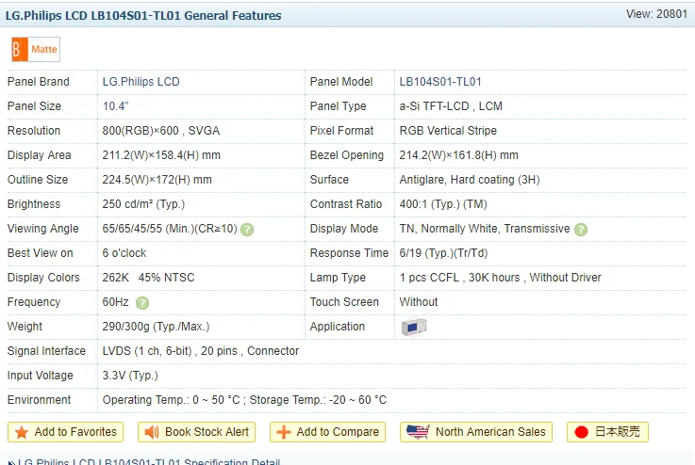Click the 60Hz frequency value
The image size is (695, 465).
[115, 302]
